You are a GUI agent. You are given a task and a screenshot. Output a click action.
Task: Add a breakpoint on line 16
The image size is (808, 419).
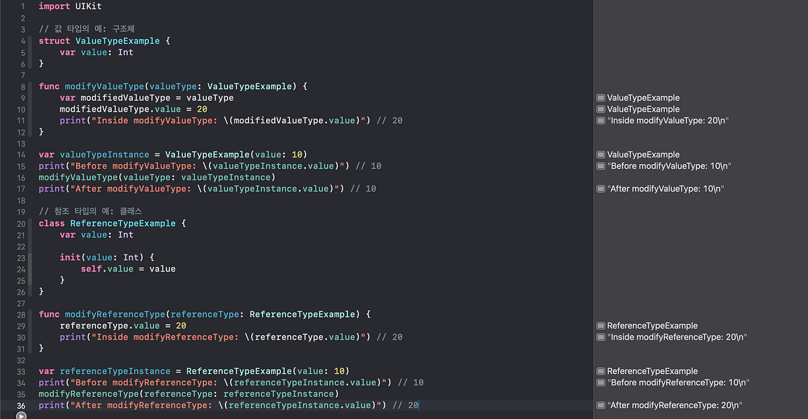[21, 177]
